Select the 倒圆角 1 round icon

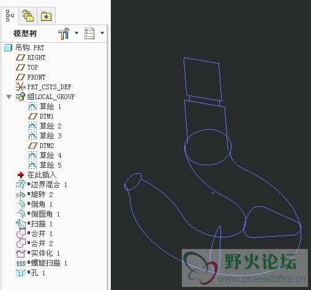coord(21,214)
